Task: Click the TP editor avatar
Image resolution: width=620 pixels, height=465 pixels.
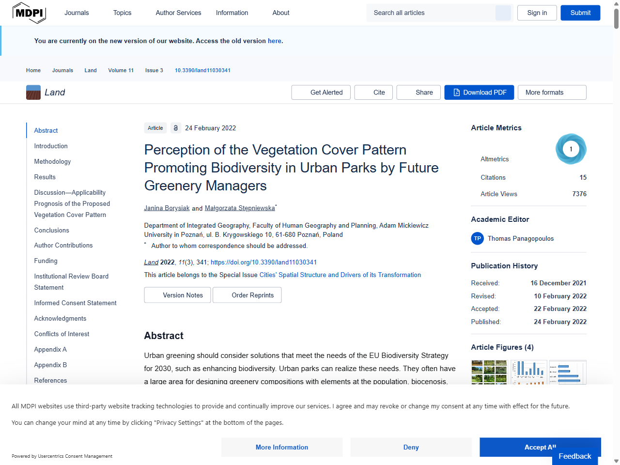Action: [478, 238]
